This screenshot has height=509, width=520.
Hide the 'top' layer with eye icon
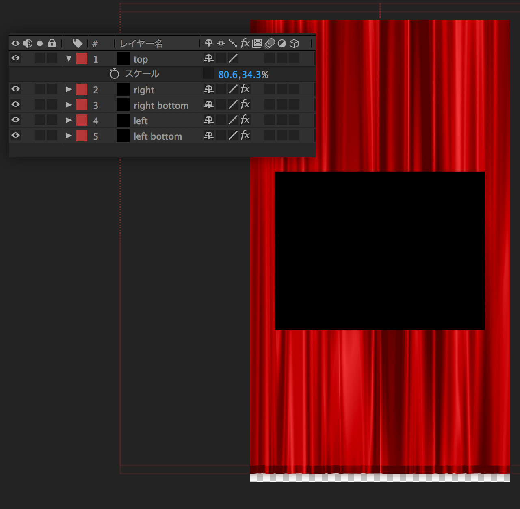pos(16,58)
